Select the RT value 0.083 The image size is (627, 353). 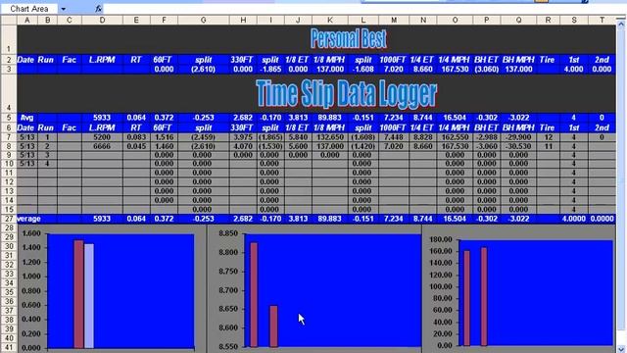click(x=136, y=137)
